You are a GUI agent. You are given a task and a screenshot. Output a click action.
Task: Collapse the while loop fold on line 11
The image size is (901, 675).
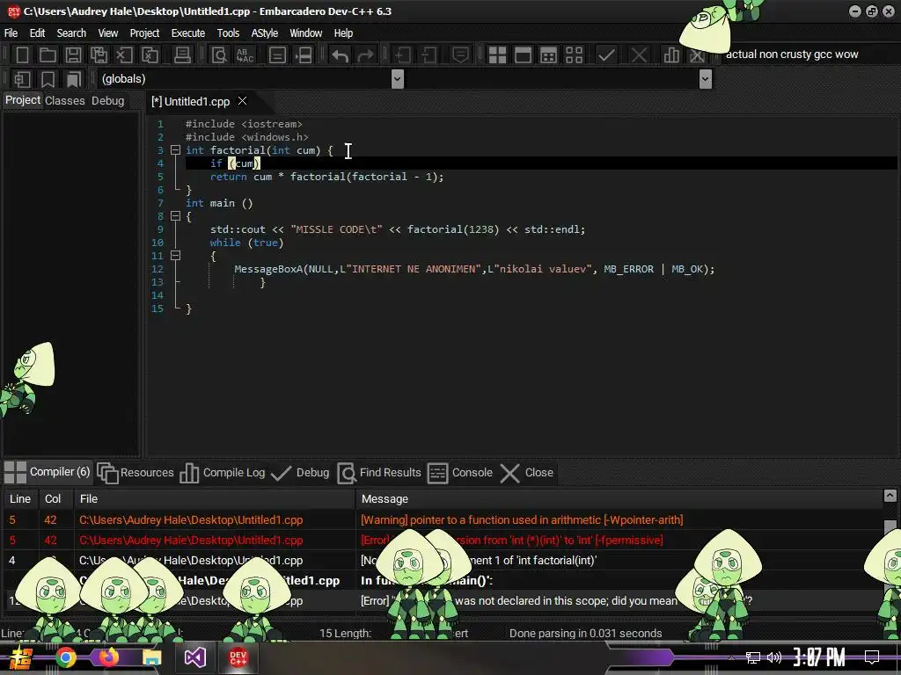pos(176,256)
